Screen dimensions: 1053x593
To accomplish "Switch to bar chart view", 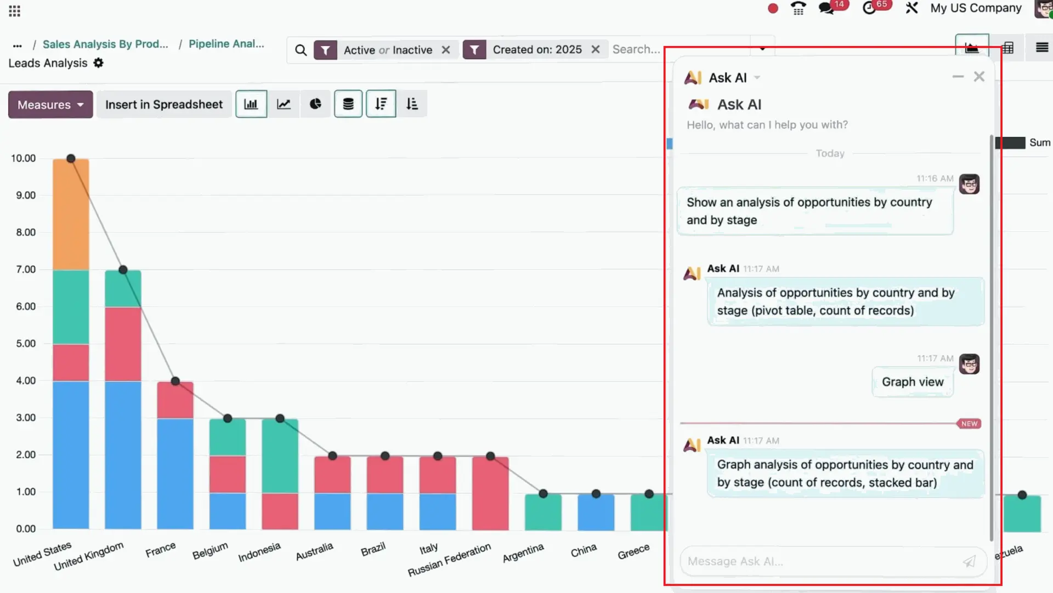I will coord(251,104).
